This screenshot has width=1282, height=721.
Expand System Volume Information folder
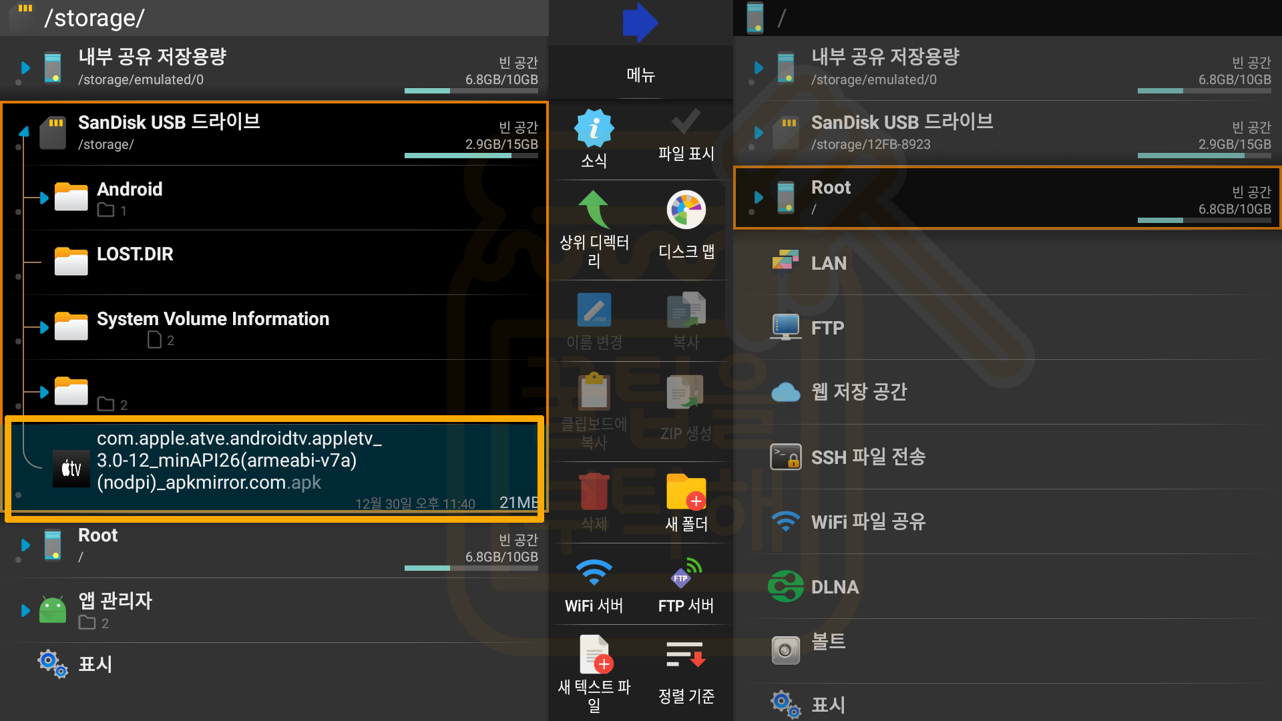(x=43, y=328)
